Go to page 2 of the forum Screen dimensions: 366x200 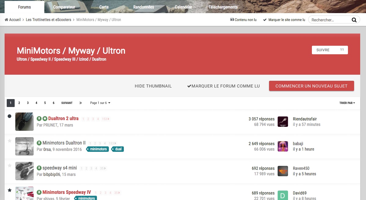click(x=19, y=103)
